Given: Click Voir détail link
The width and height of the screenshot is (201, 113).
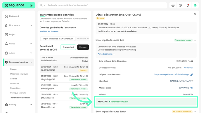Looking at the screenshot, I should [188, 68].
